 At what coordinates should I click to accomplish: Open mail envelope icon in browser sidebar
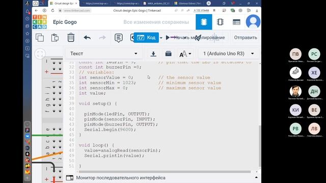point(28,172)
